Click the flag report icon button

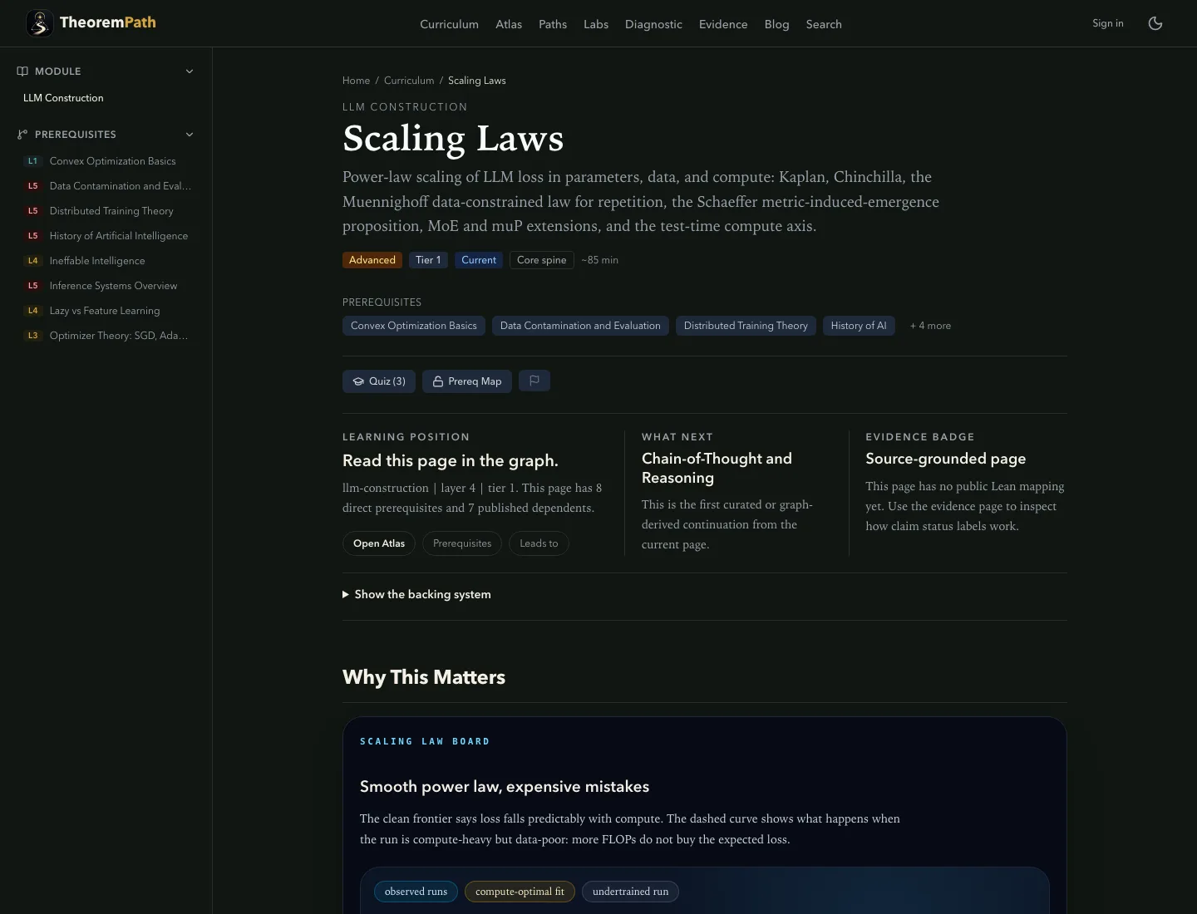[x=534, y=381]
